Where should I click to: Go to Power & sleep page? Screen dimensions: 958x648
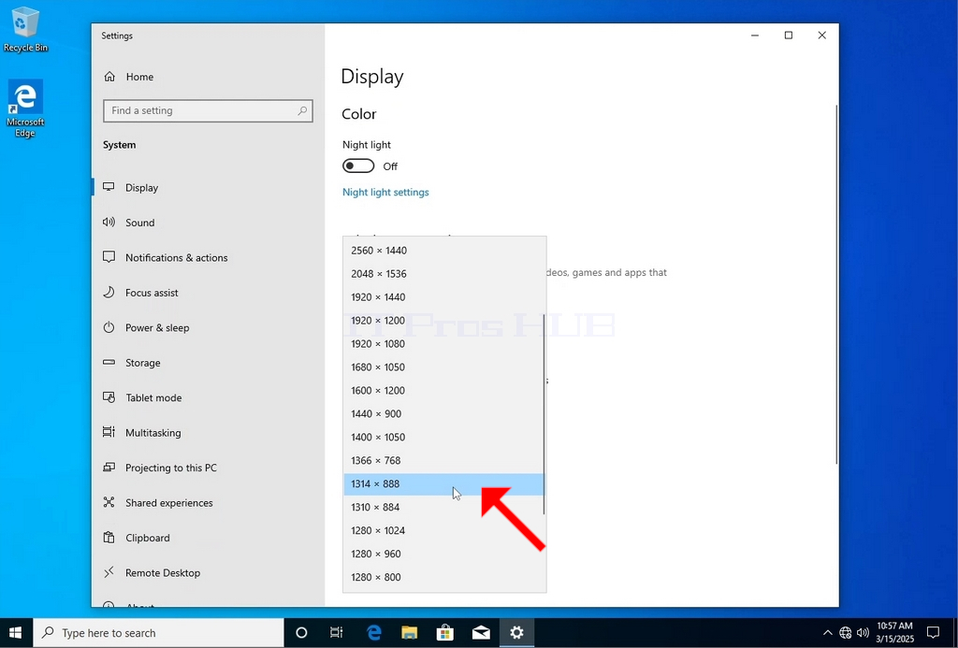[x=208, y=327]
